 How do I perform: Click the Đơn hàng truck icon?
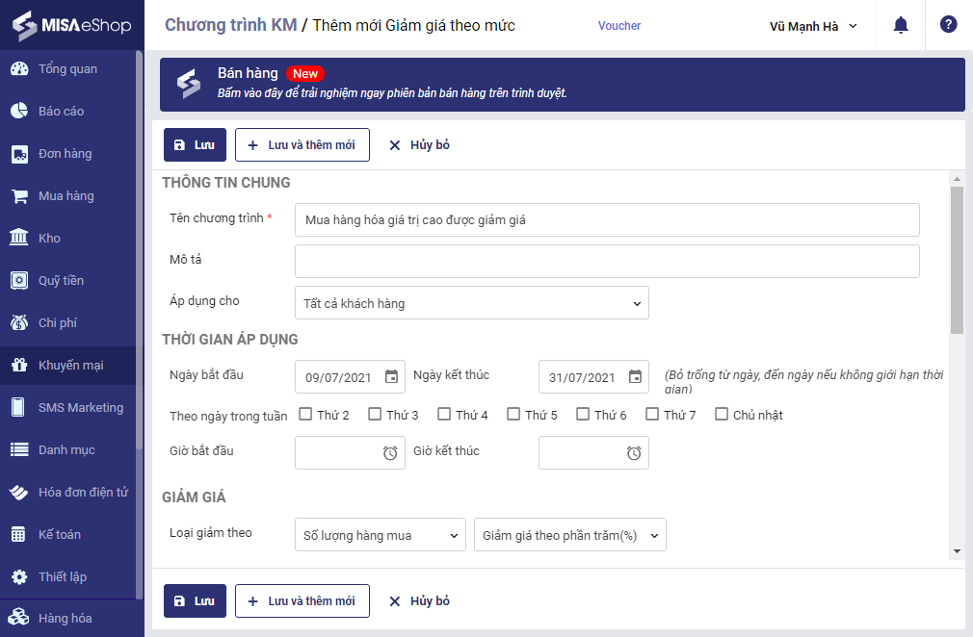(x=19, y=154)
